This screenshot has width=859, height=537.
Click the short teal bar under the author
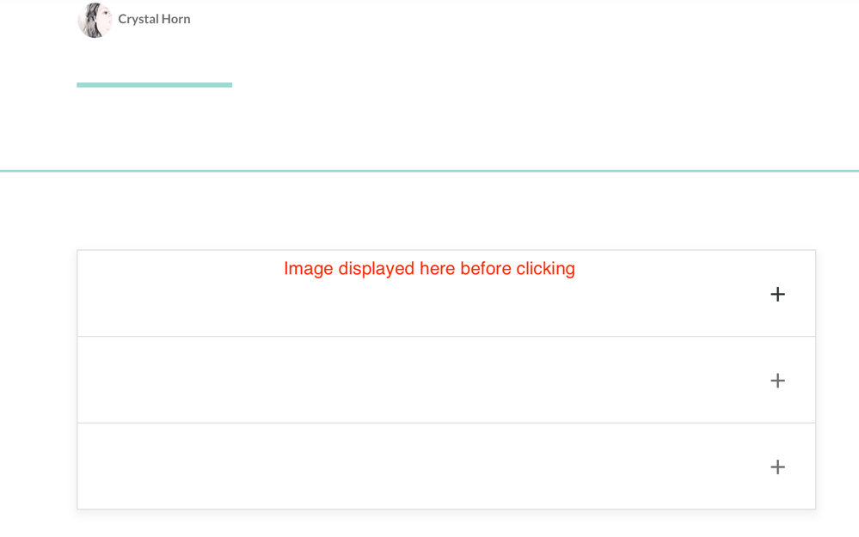click(154, 84)
